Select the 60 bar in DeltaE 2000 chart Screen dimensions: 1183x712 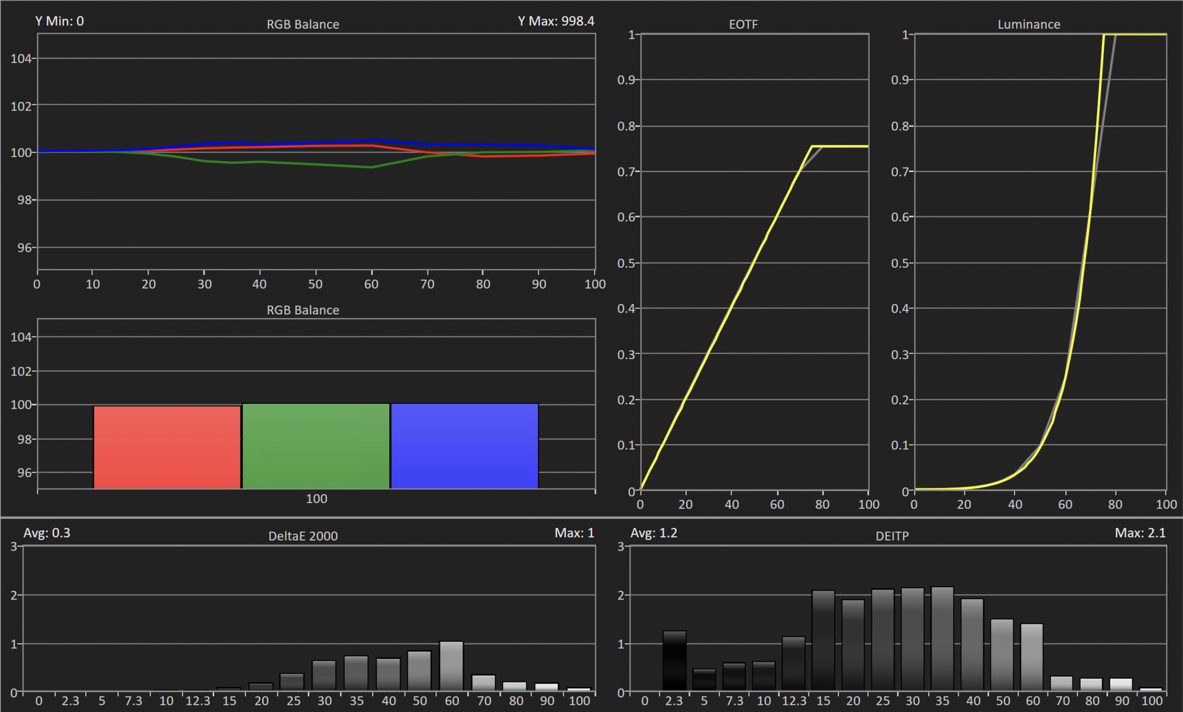click(x=451, y=666)
